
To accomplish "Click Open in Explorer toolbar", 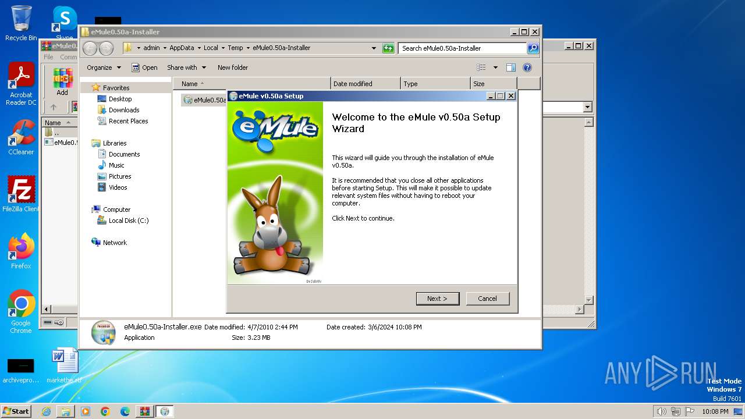I will pyautogui.click(x=144, y=68).
